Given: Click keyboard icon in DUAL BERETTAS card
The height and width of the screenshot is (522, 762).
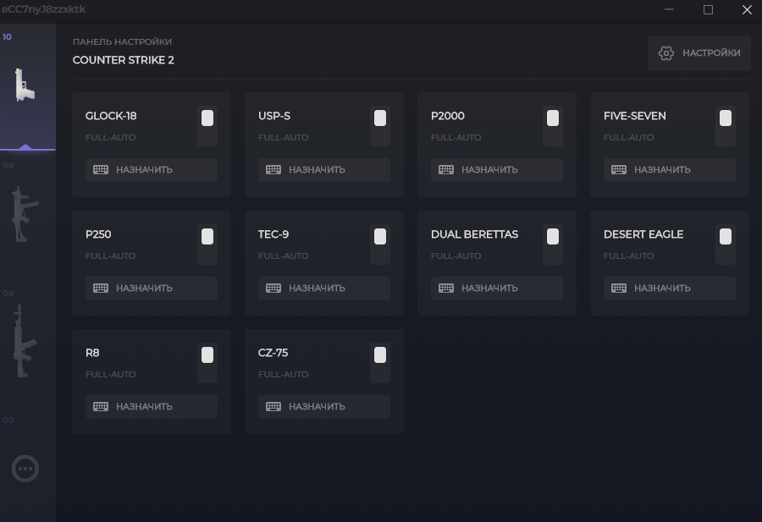Looking at the screenshot, I should pyautogui.click(x=446, y=288).
